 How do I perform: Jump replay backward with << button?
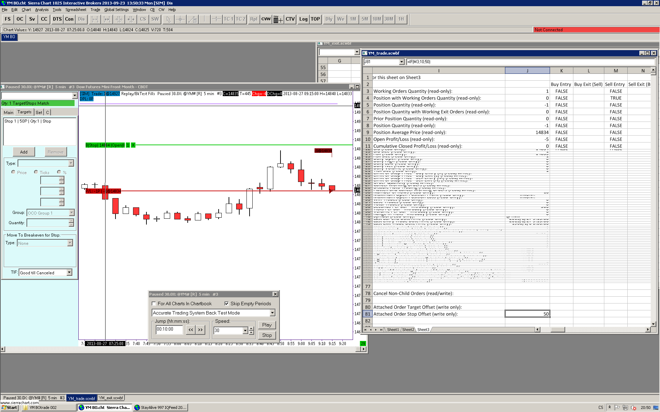tap(191, 330)
